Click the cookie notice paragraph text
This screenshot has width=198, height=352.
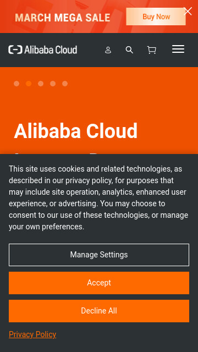[98, 197]
